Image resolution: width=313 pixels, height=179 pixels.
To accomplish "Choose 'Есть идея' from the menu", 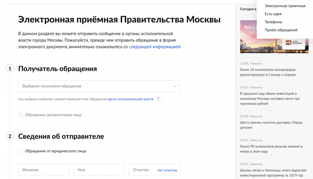I will click(x=273, y=14).
